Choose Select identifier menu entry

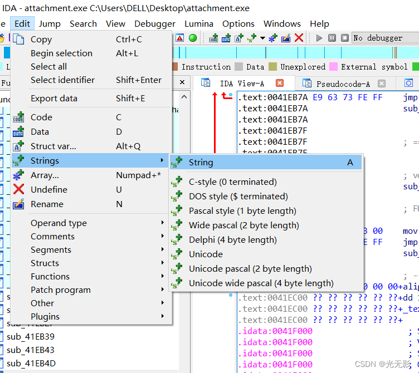(x=92, y=80)
